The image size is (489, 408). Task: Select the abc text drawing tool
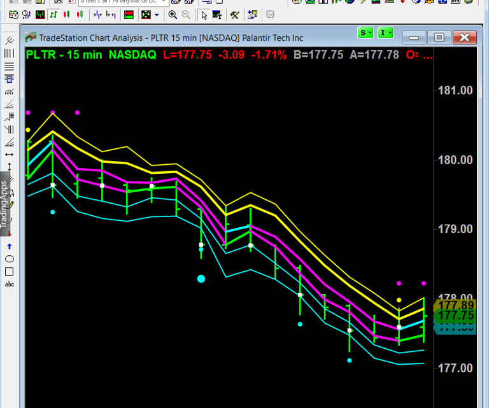(10, 285)
